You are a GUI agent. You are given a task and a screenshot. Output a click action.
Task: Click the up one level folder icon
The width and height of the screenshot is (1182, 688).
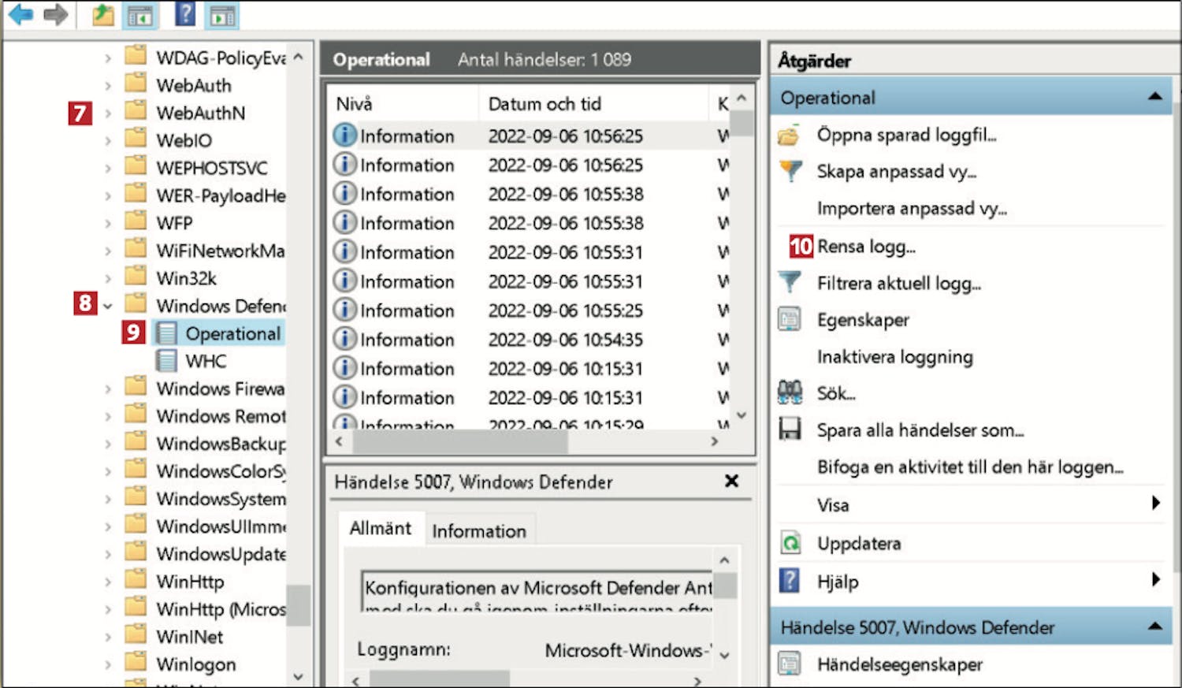pyautogui.click(x=102, y=15)
